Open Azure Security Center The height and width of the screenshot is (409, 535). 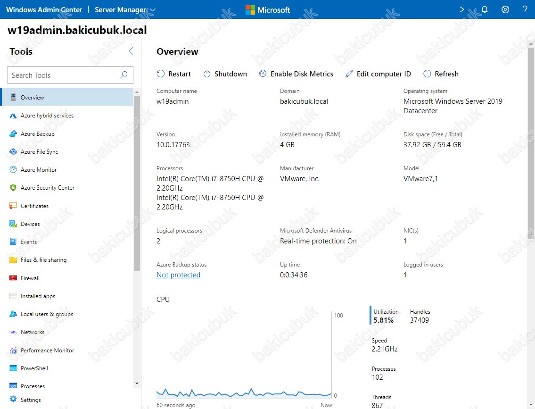click(67, 187)
